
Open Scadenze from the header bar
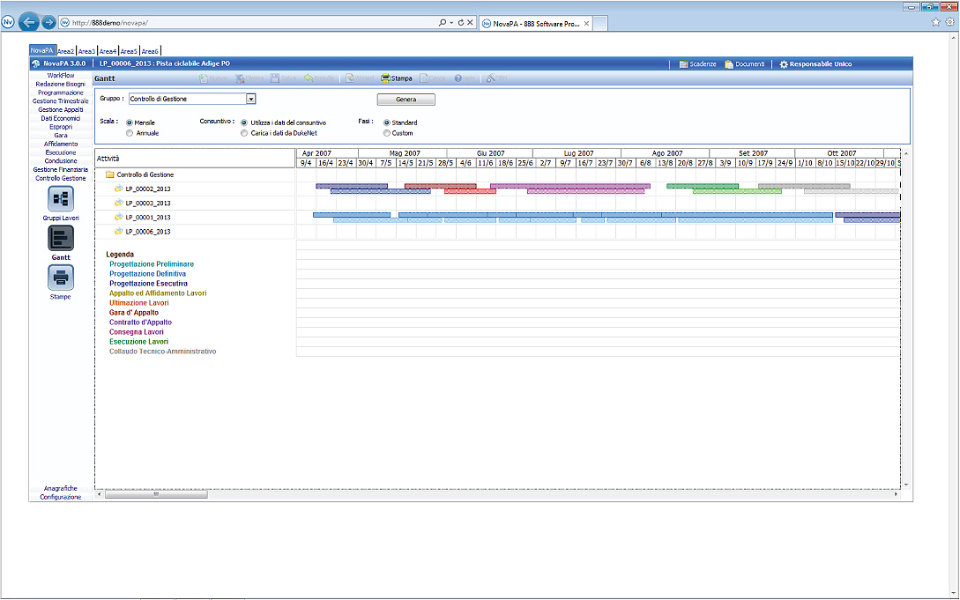[x=684, y=64]
